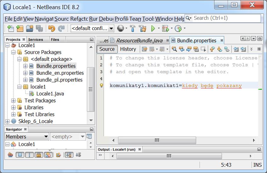Toggle Show Non-Public Members lock filter
The height and width of the screenshot is (173, 267).
coord(39,155)
